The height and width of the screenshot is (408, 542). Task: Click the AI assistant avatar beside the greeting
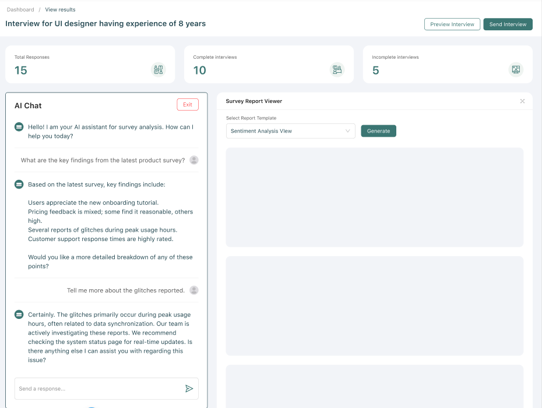18,127
